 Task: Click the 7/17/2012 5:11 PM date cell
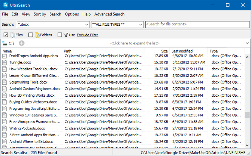[x=188, y=69]
